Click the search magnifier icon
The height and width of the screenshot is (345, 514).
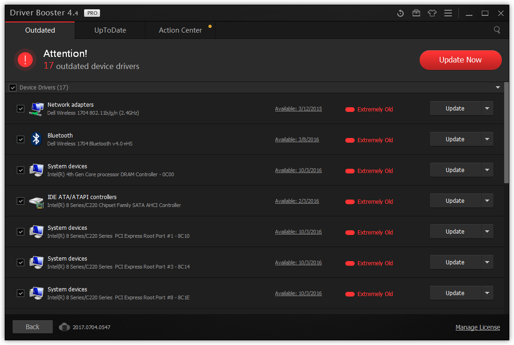(x=497, y=30)
